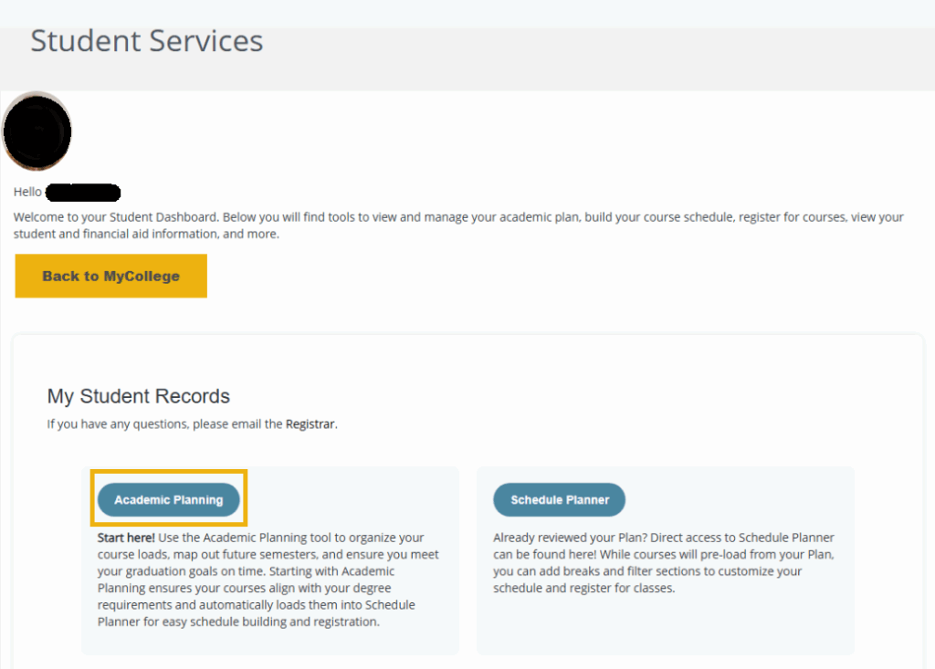Click the 'If you have any questions' text
Image resolution: width=935 pixels, height=669 pixels.
pyautogui.click(x=164, y=424)
